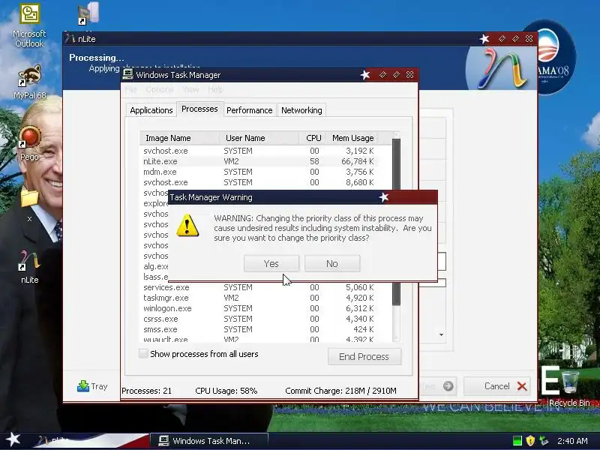600x450 pixels.
Task: Click the clock showing 2:40 AM
Action: click(x=572, y=441)
